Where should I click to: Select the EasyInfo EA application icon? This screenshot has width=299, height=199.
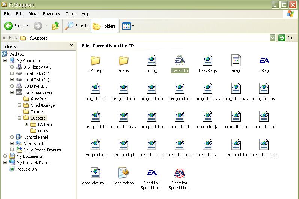click(x=180, y=60)
